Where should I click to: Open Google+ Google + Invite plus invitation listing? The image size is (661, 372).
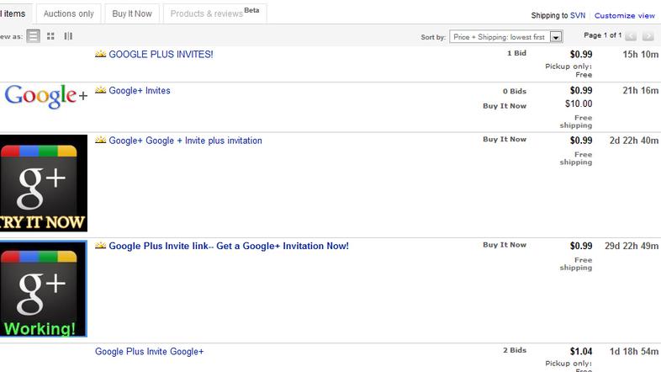click(x=185, y=141)
